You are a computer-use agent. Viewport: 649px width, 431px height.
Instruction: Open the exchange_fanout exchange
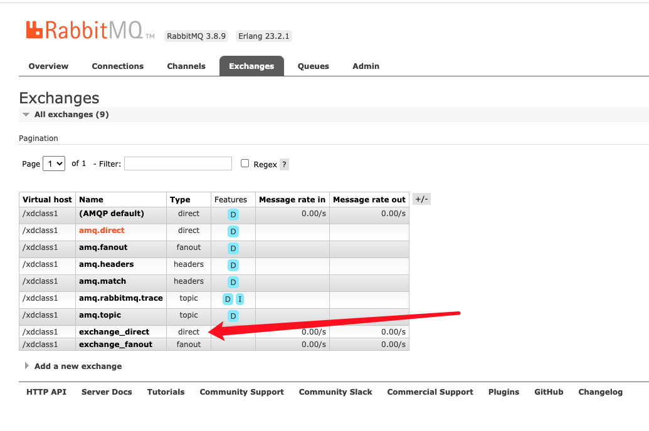pos(116,345)
